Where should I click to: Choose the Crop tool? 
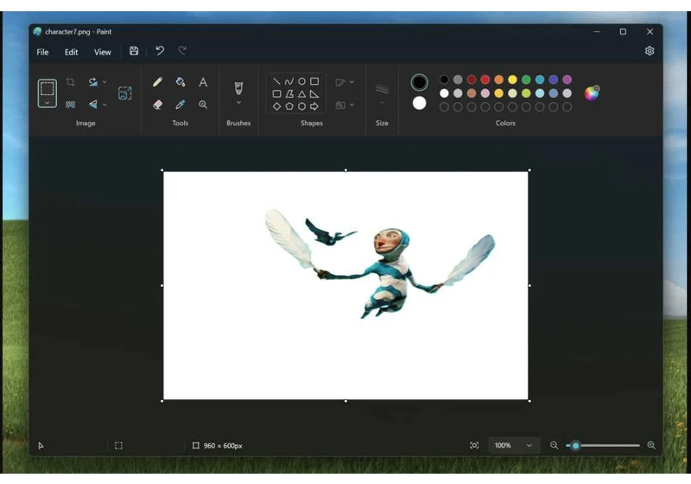(x=70, y=81)
